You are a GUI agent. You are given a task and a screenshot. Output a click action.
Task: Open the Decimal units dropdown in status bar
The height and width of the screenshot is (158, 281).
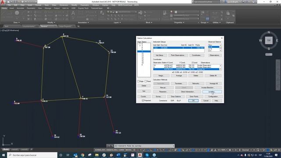246,150
